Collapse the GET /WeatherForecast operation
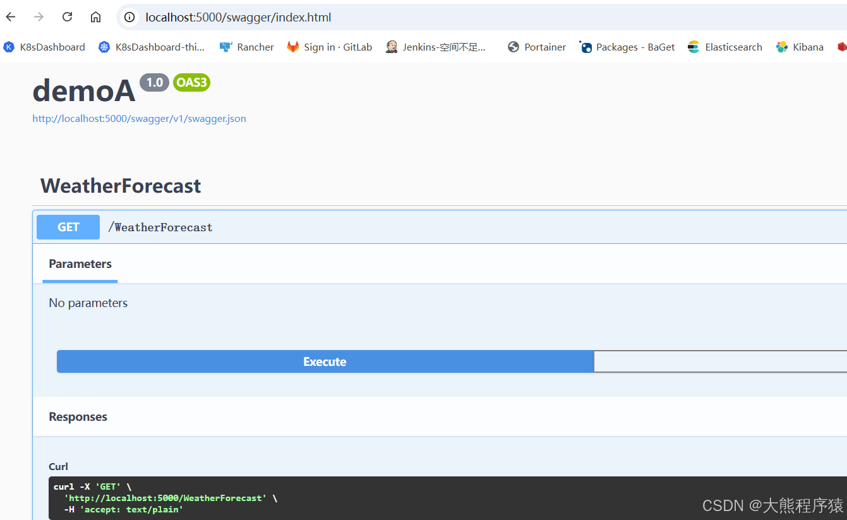The image size is (847, 520). 161,227
